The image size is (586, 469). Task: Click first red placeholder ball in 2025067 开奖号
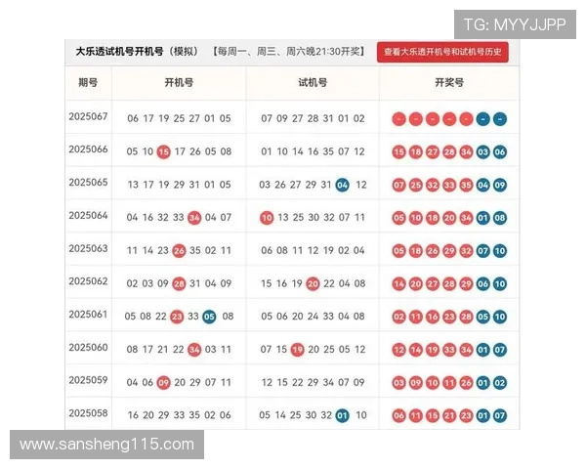[398, 119]
